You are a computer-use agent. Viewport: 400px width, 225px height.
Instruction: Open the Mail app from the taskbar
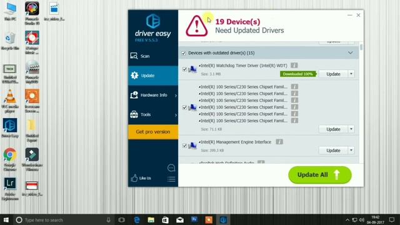click(180, 220)
